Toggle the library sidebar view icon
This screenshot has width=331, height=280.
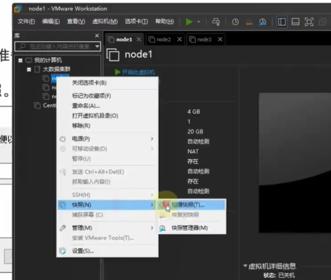point(282,22)
